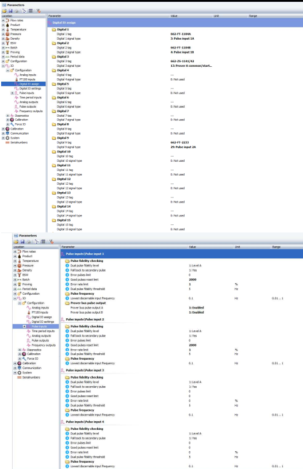Expand Flow rates node in Digital IO assign window tree
Image resolution: width=303 pixels, height=469 pixels.
(3, 20)
